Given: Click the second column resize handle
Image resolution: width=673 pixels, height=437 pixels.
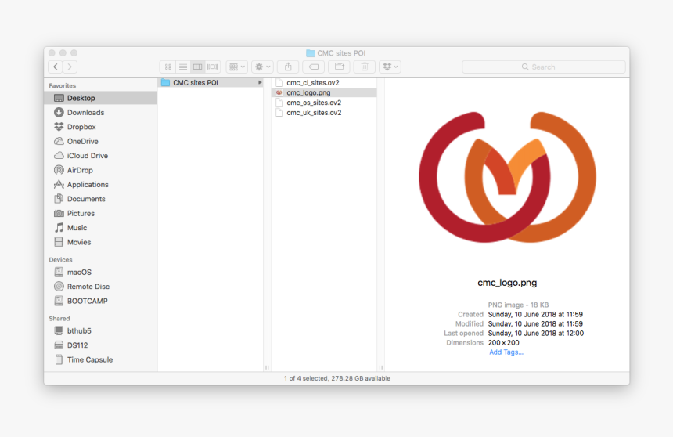Looking at the screenshot, I should point(380,367).
